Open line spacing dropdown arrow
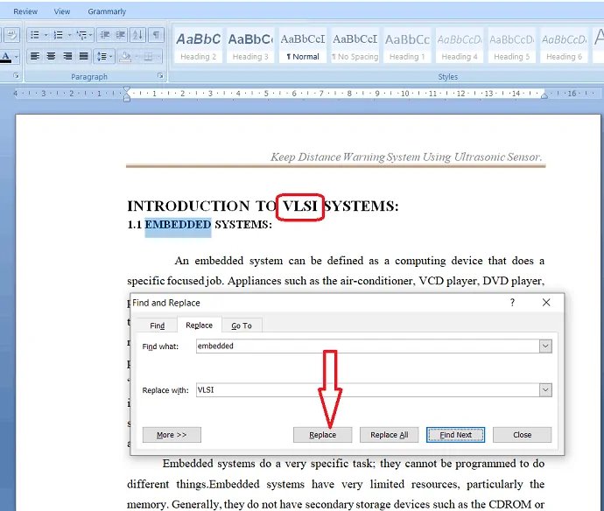Image resolution: width=604 pixels, height=511 pixels. (x=111, y=57)
